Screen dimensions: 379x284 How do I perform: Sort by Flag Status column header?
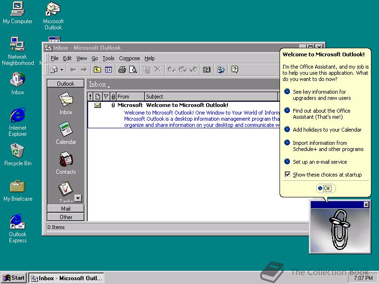click(x=106, y=97)
